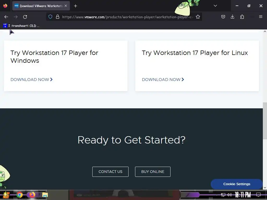267x200 pixels.
Task: Click the Firefox logo in title bar
Action: [x=5, y=6]
